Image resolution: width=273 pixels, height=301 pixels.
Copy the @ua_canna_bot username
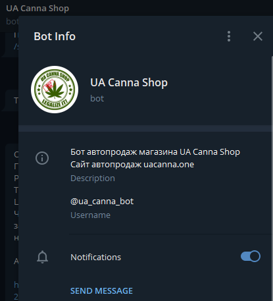102,202
